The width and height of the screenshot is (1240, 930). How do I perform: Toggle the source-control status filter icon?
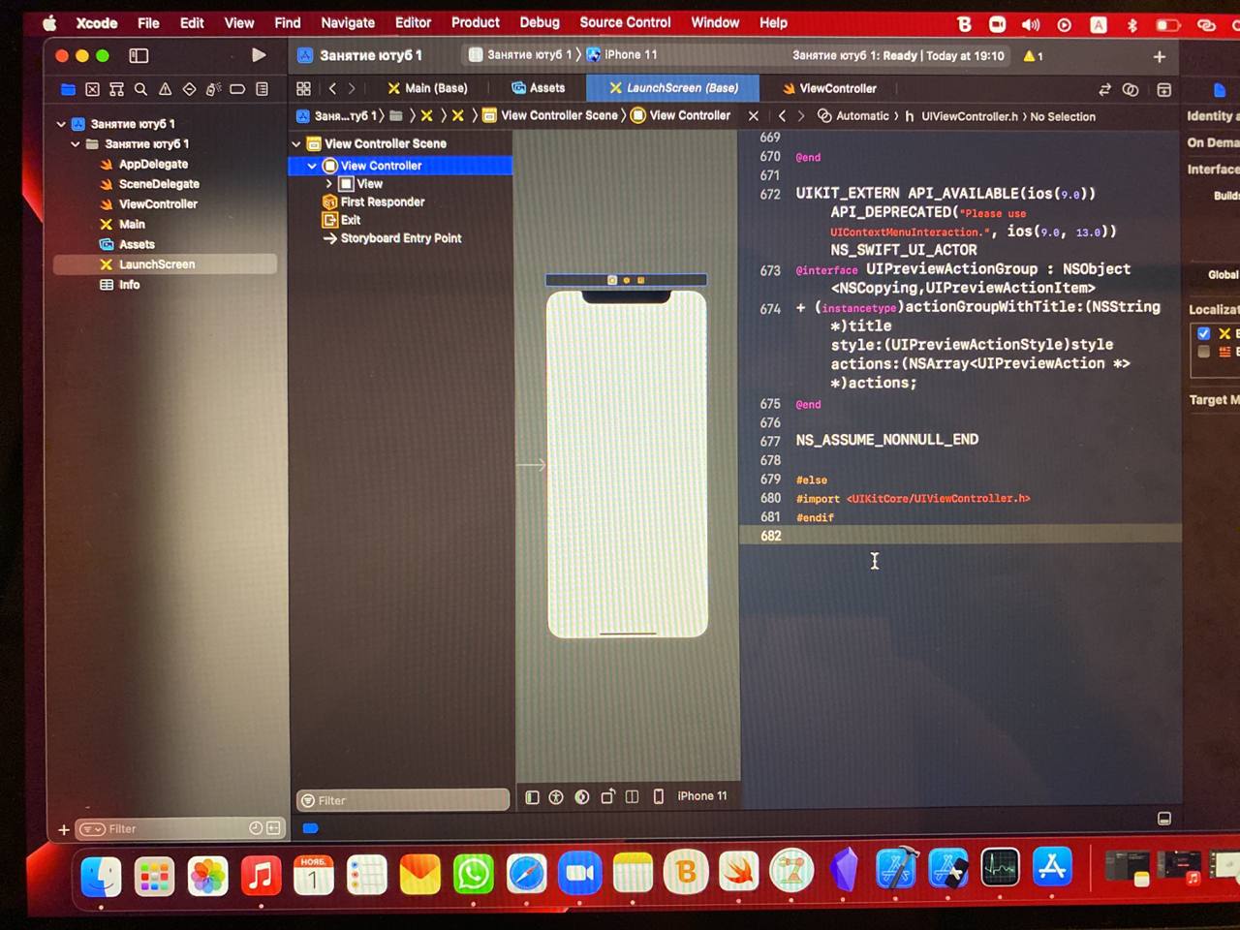(273, 828)
